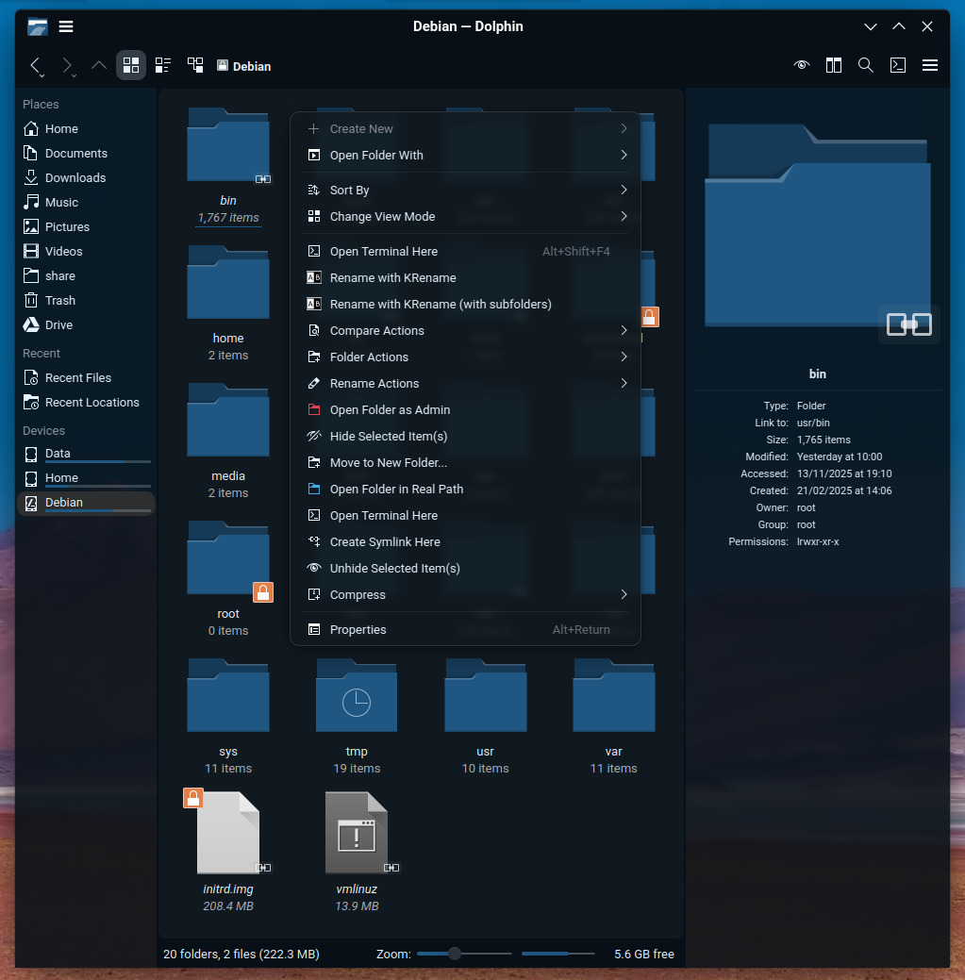Viewport: 965px width, 980px height.
Task: Choose Properties from the context menu
Action: (x=358, y=630)
